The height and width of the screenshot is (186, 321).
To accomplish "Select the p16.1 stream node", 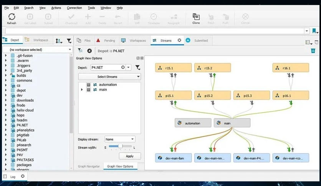I will (x=291, y=95).
